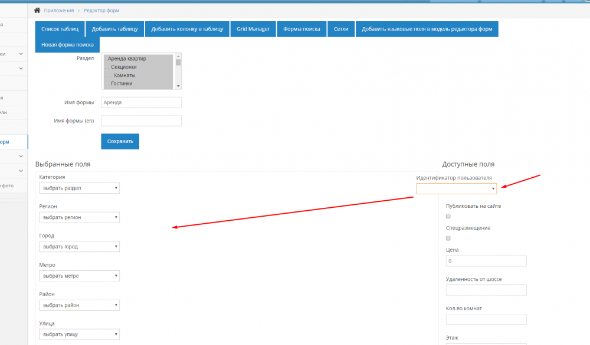Open the Город выбрать город dropdown
The height and width of the screenshot is (345, 590).
[x=80, y=247]
